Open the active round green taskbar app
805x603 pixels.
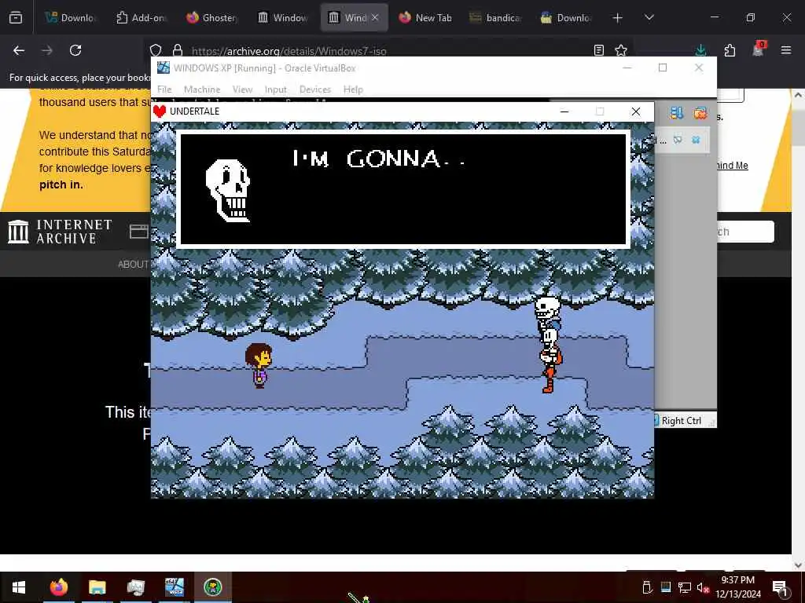pos(212,587)
